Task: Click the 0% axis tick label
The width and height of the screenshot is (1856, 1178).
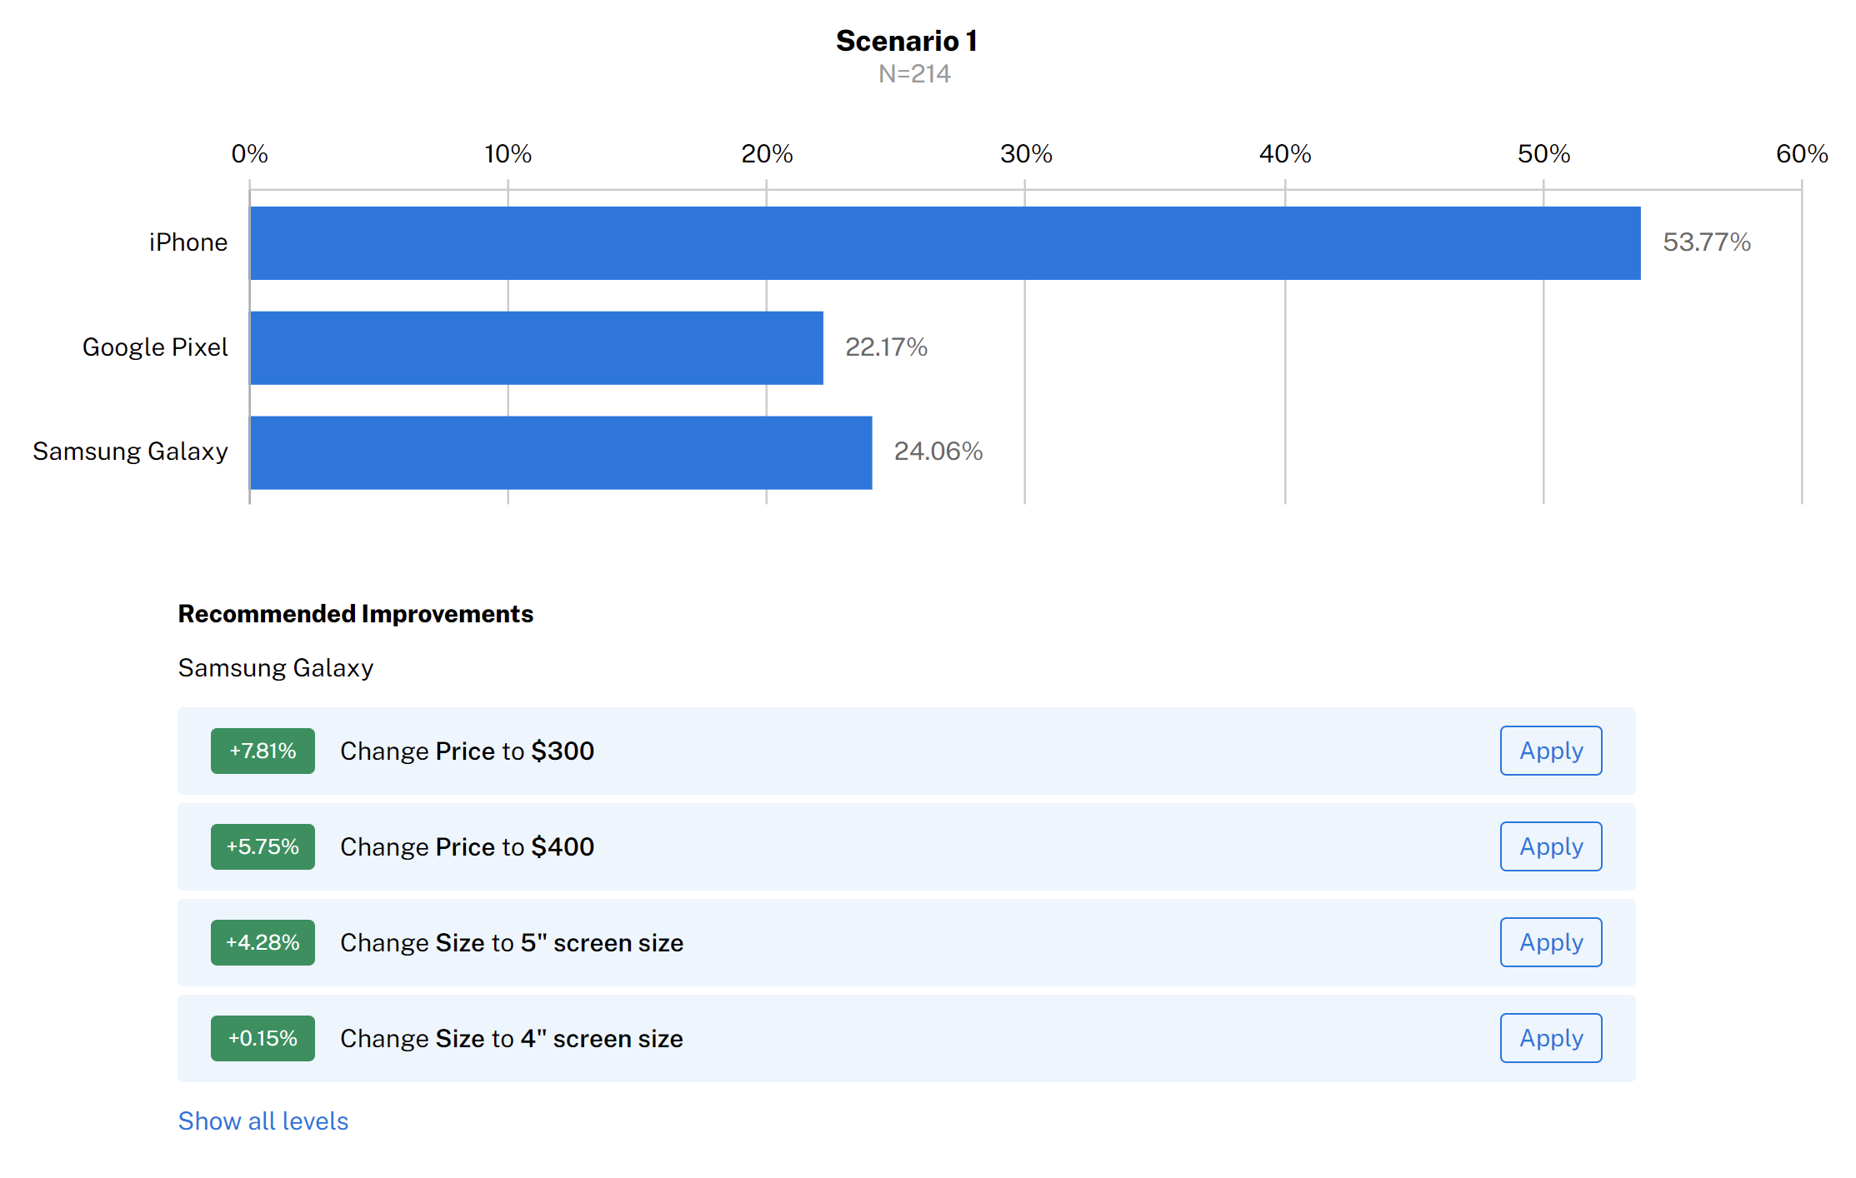Action: click(x=250, y=154)
